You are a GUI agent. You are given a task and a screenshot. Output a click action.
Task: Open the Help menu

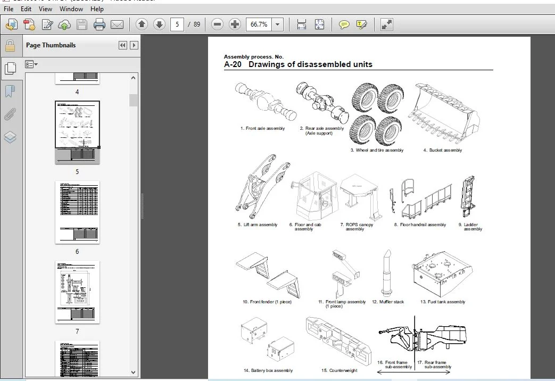point(97,9)
